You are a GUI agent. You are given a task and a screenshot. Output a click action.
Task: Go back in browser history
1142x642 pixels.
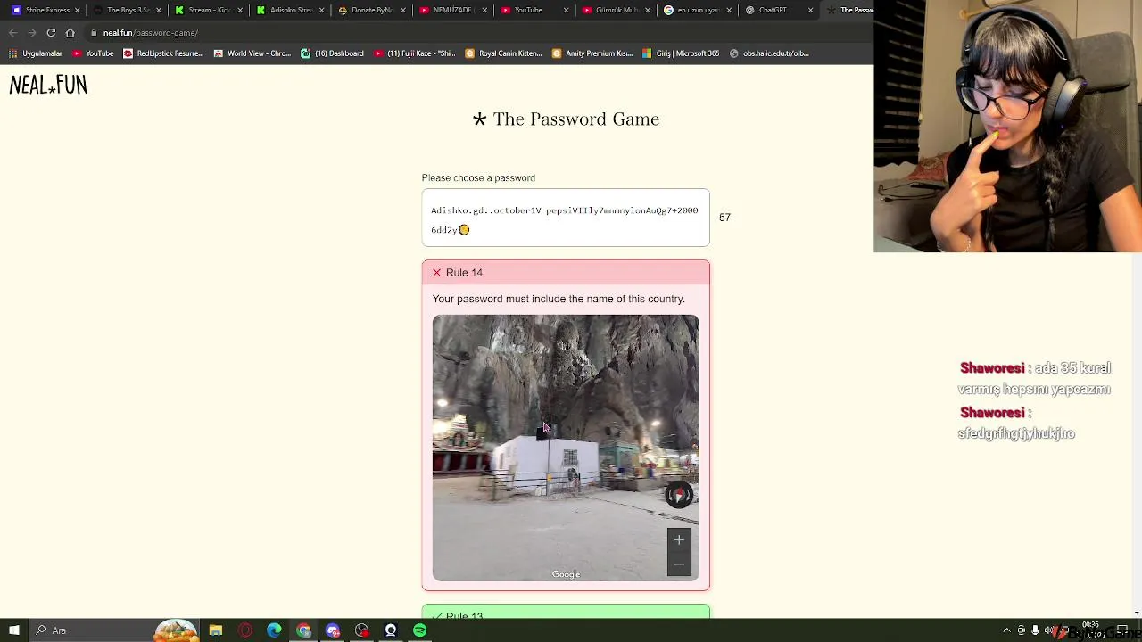(12, 33)
